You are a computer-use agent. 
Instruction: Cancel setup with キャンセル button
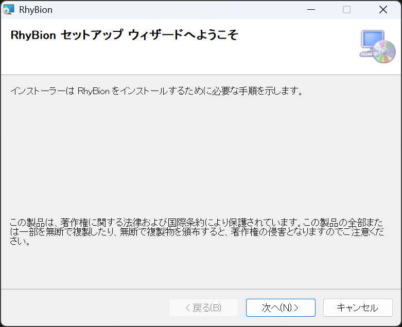358,307
